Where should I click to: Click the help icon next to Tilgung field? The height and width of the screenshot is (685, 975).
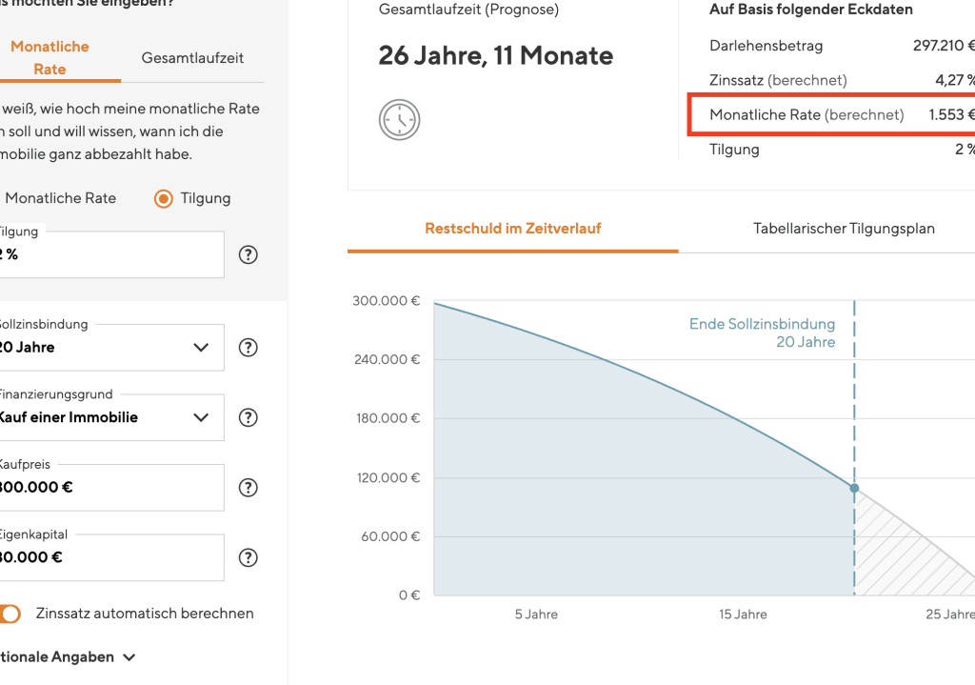tap(249, 254)
